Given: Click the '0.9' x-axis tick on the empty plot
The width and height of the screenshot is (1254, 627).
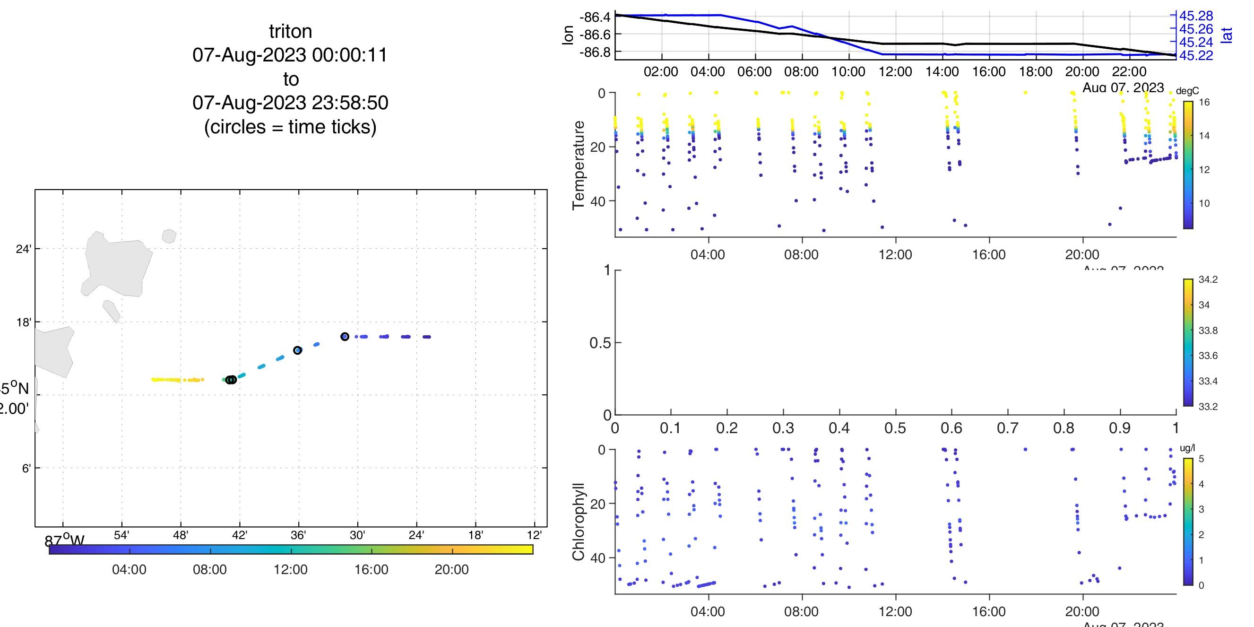Looking at the screenshot, I should tap(1120, 428).
